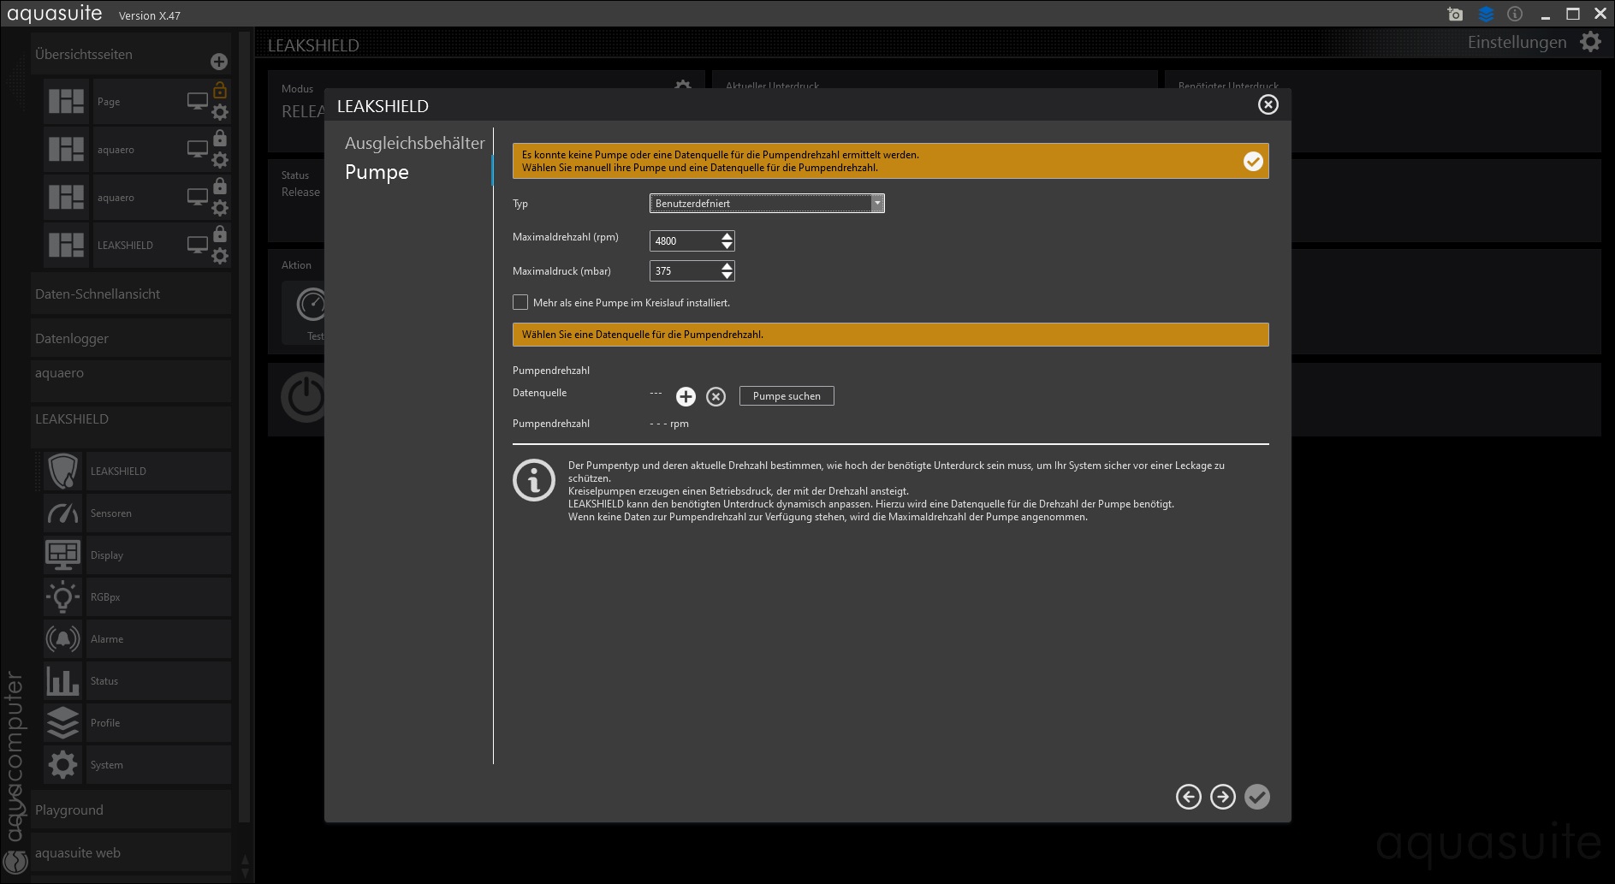Open the RGBpx page

coord(137,597)
